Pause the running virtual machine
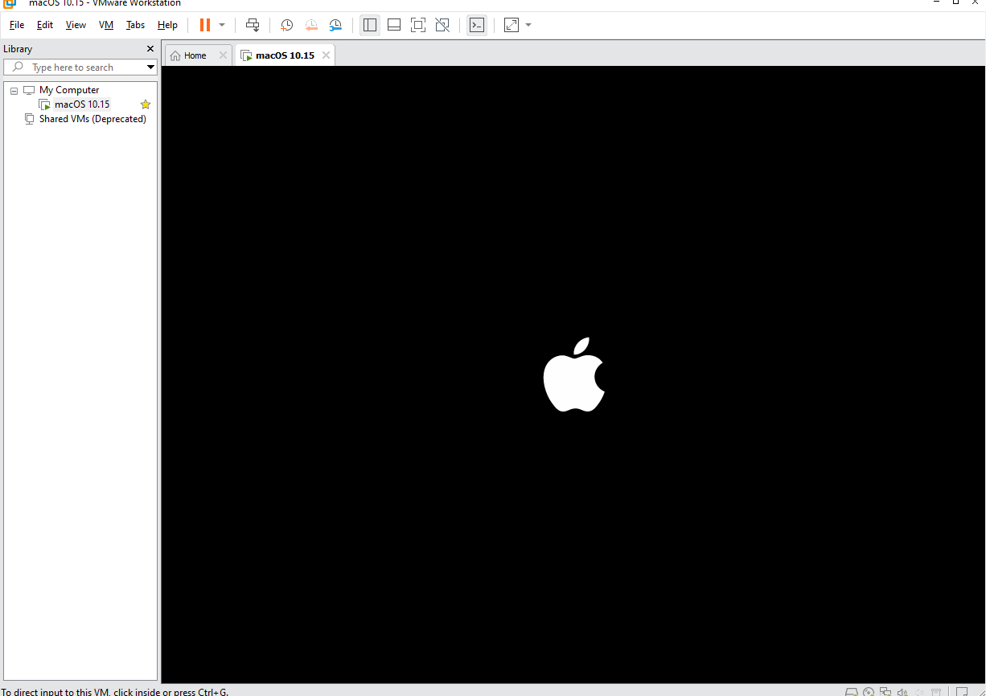This screenshot has height=696, width=986. tap(205, 25)
